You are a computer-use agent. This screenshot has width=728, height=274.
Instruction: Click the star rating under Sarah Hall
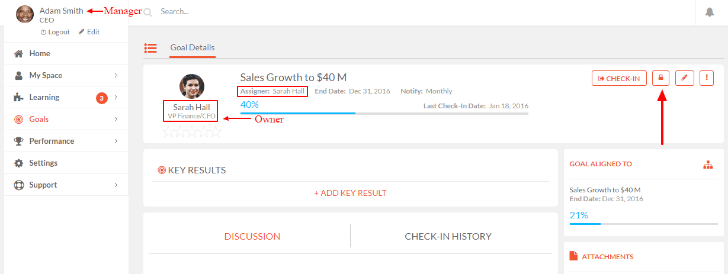191,132
